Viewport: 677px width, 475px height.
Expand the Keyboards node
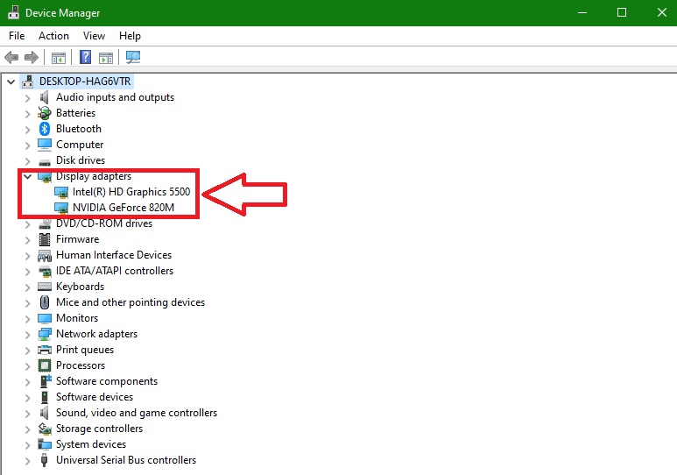[28, 287]
